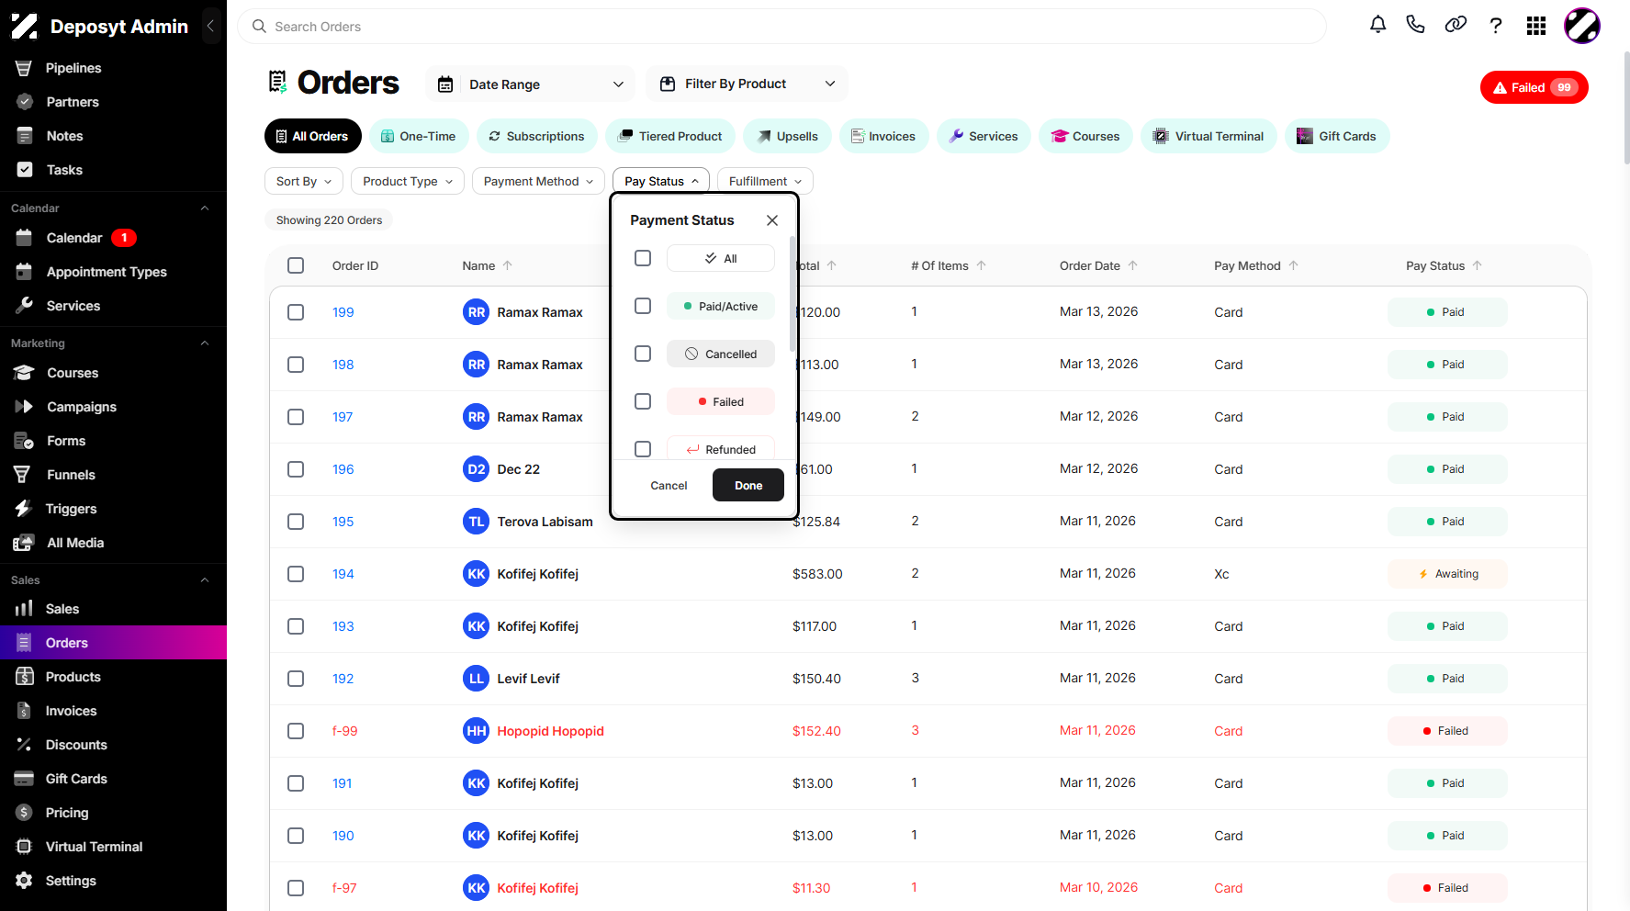Open Funnels in sidebar
The height and width of the screenshot is (911, 1630).
tap(71, 475)
